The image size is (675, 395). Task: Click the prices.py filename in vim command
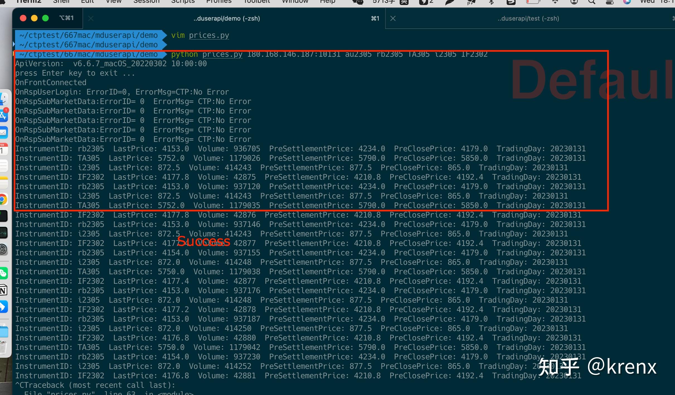coord(209,35)
